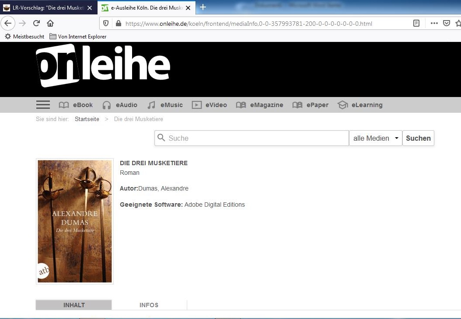Select the eMagazine category
The width and height of the screenshot is (461, 319).
pyautogui.click(x=260, y=105)
